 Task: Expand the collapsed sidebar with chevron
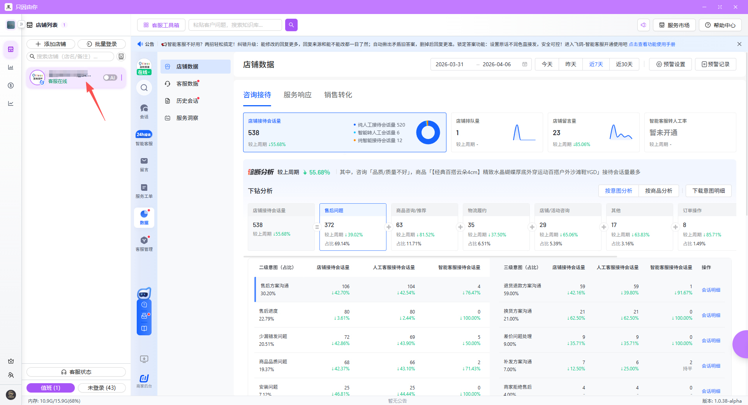point(21,25)
